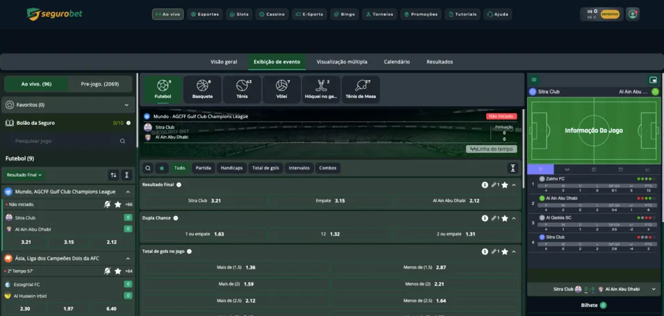Viewport: 664px width, 316px height.
Task: Filter markets by Intervalos
Action: point(299,168)
